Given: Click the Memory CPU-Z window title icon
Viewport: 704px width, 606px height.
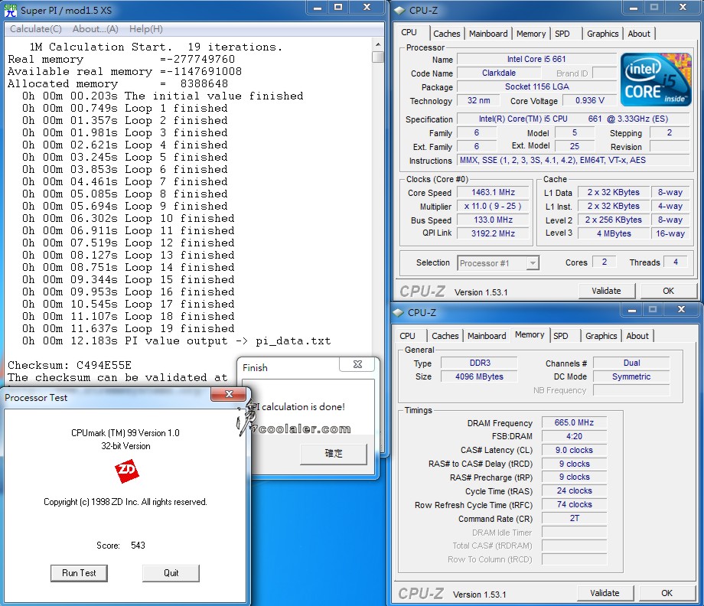Looking at the screenshot, I should [x=398, y=312].
